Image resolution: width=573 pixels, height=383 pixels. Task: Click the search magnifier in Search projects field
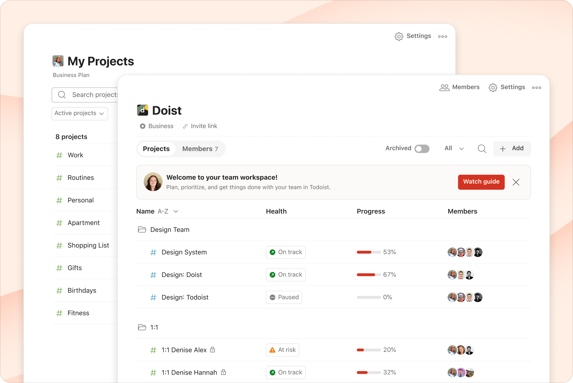point(62,95)
